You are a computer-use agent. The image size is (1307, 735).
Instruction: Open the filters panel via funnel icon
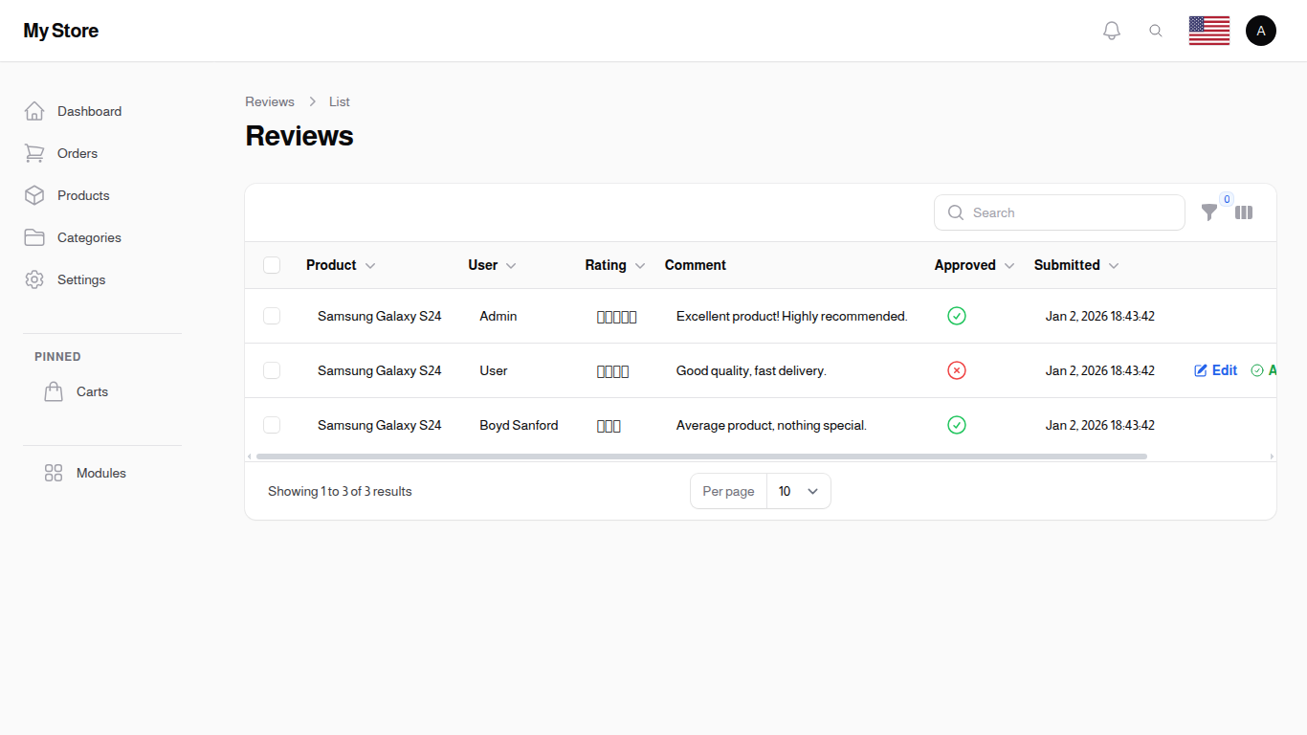click(x=1209, y=212)
